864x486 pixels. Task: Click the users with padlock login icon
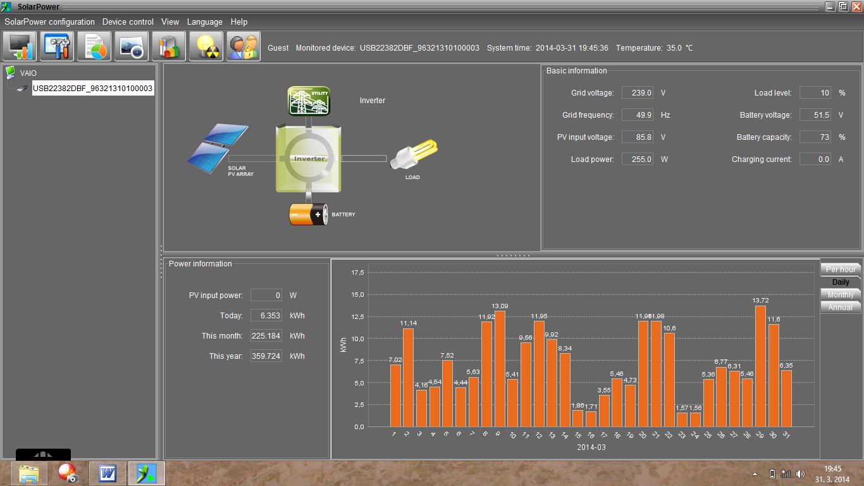(243, 47)
